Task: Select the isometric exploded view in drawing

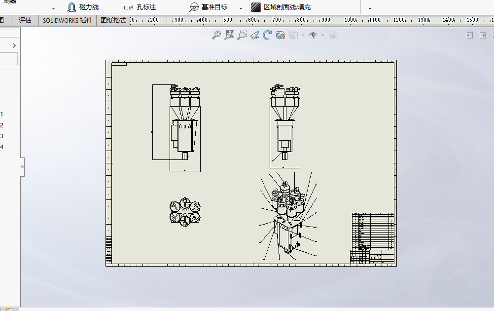Action: pyautogui.click(x=288, y=217)
